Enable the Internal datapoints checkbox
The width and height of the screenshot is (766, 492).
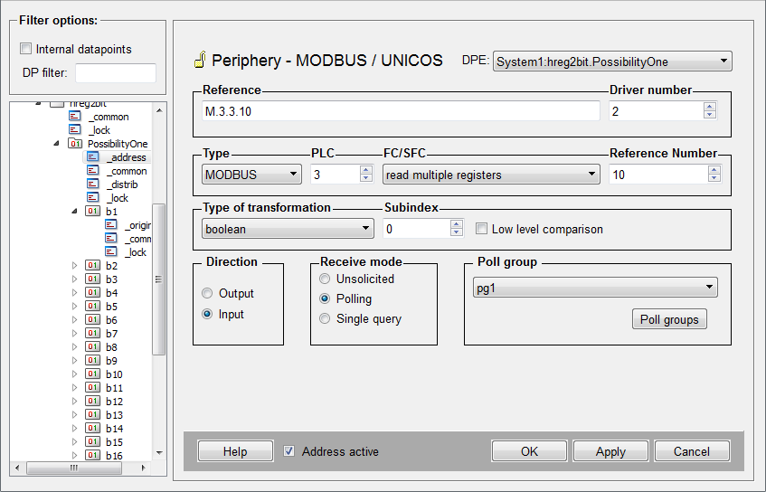coord(25,49)
